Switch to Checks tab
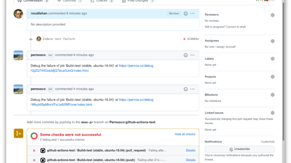The height and width of the screenshot is (163, 291). click(102, 1)
